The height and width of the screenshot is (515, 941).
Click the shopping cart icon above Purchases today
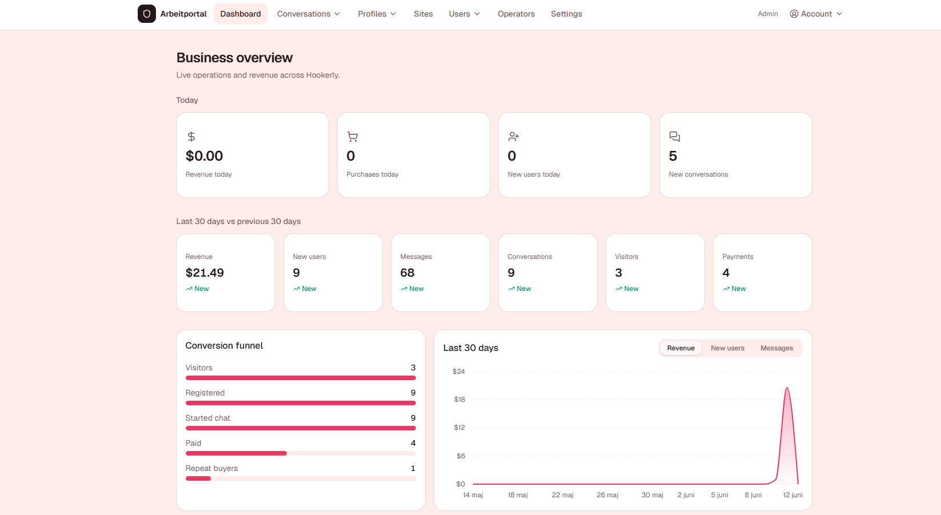353,137
